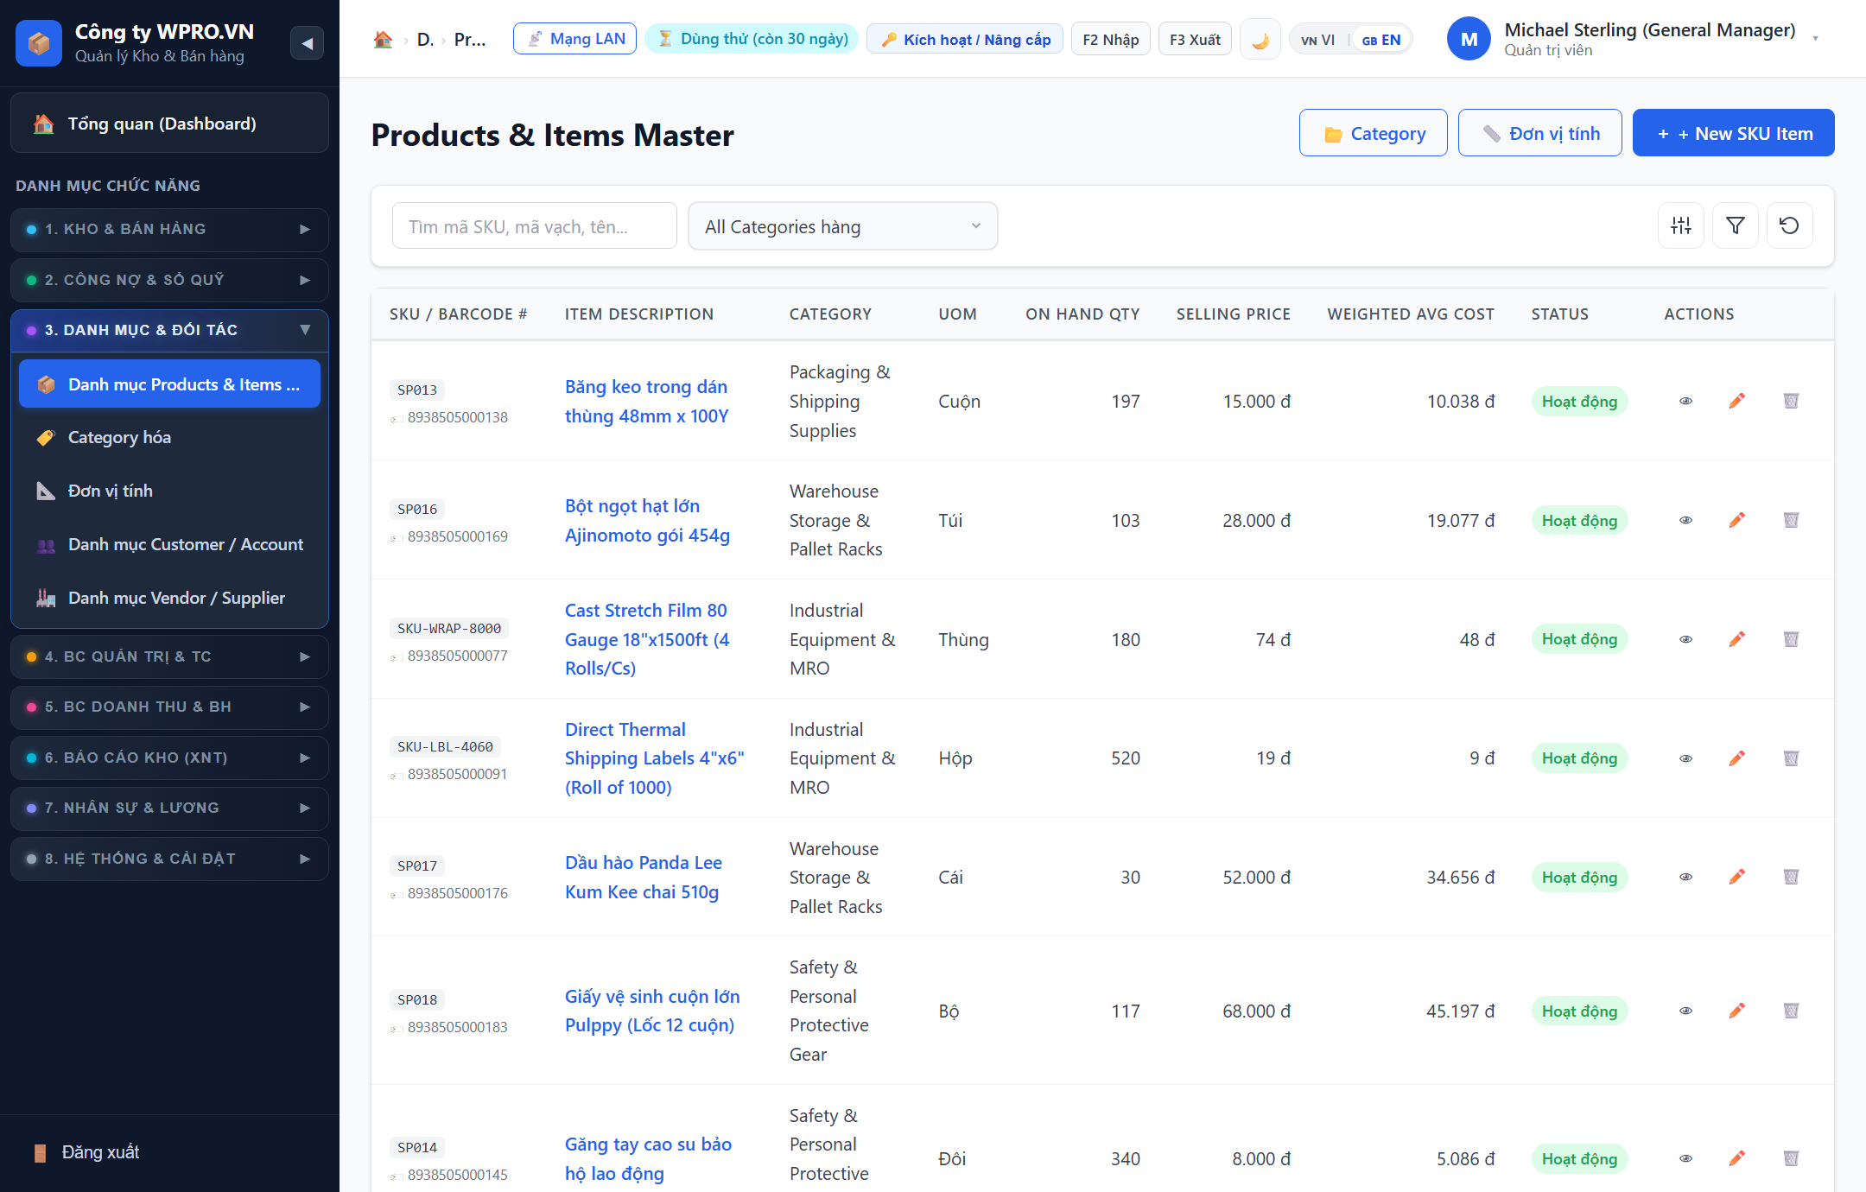Toggle dark mode moon icon

[x=1260, y=40]
